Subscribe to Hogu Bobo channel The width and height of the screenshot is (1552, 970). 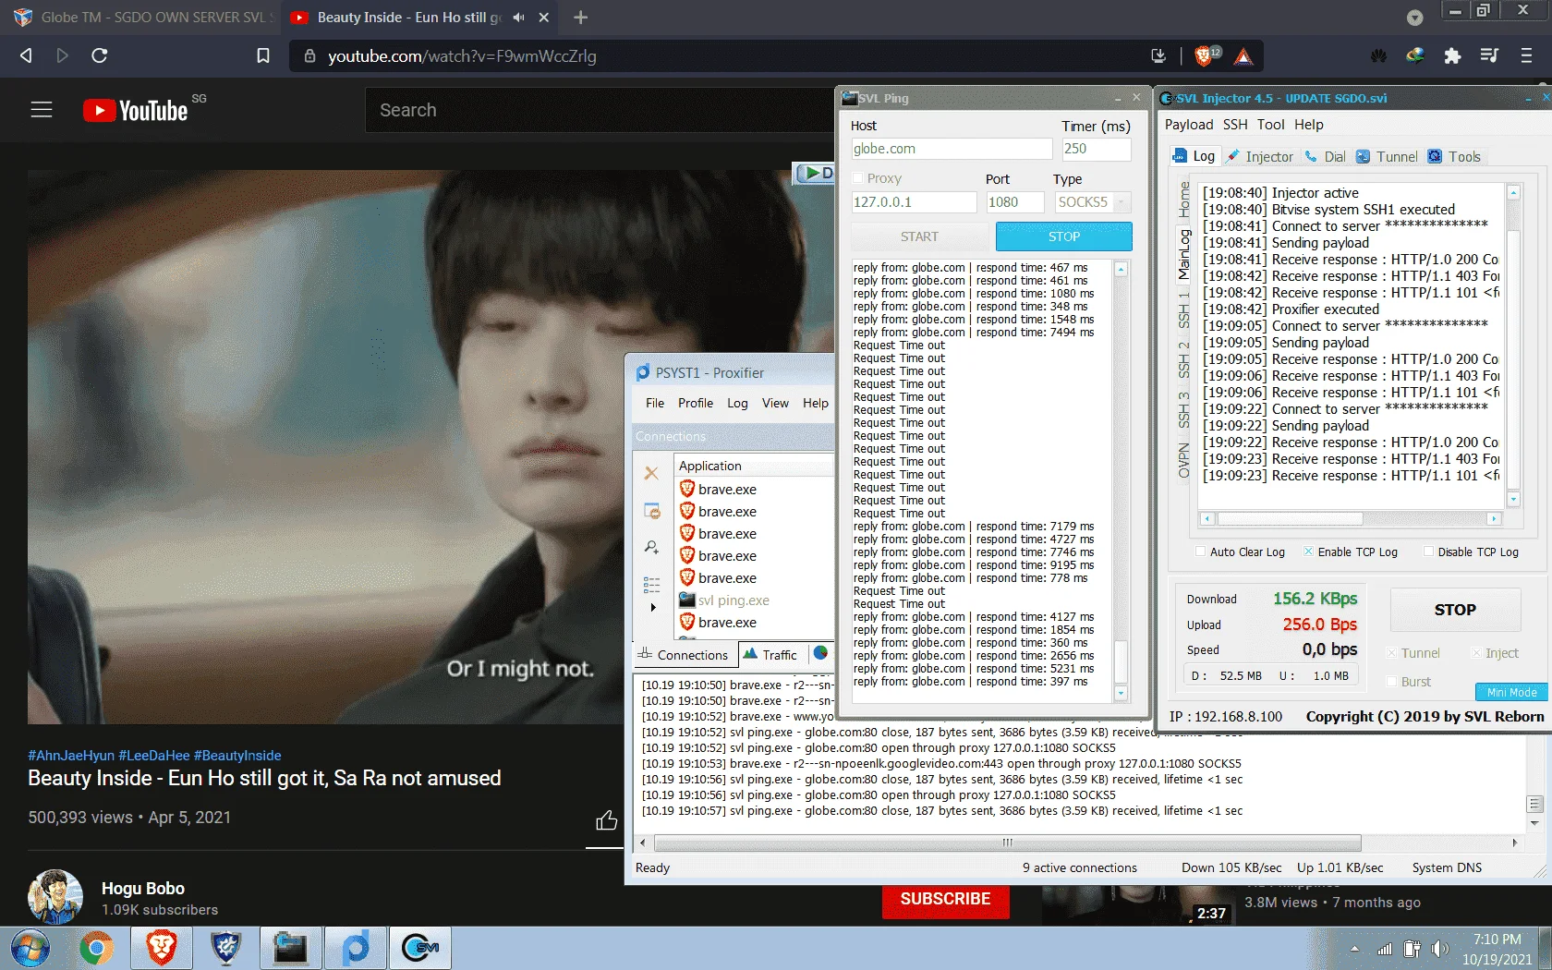tap(945, 899)
